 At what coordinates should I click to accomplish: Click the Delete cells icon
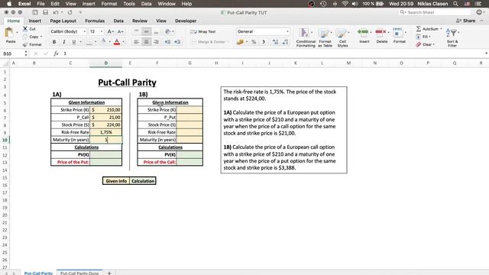point(381,32)
